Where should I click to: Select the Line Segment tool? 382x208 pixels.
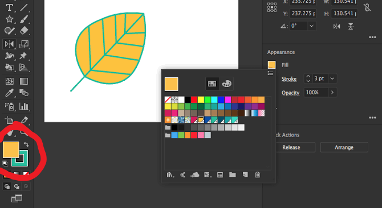pyautogui.click(x=23, y=7)
